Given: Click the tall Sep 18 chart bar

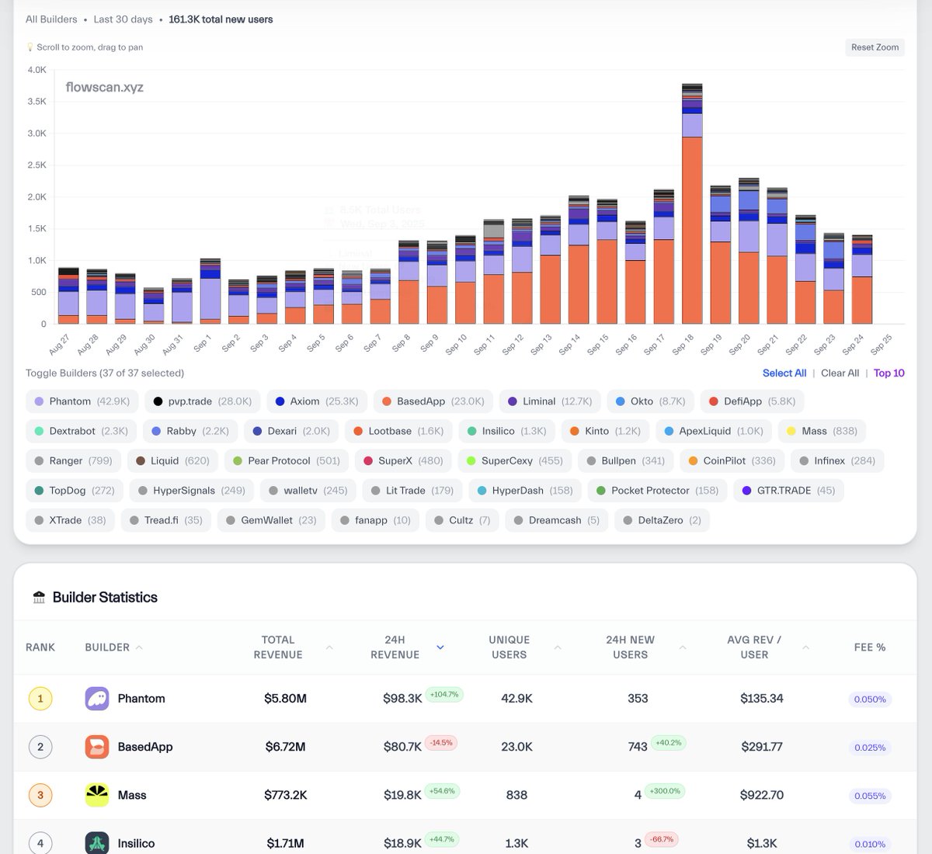Looking at the screenshot, I should (691, 225).
